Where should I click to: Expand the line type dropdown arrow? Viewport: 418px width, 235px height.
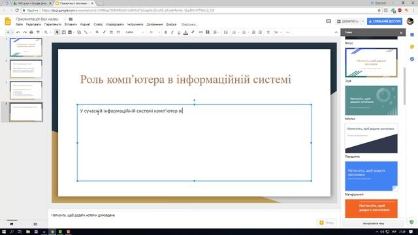tap(90, 32)
